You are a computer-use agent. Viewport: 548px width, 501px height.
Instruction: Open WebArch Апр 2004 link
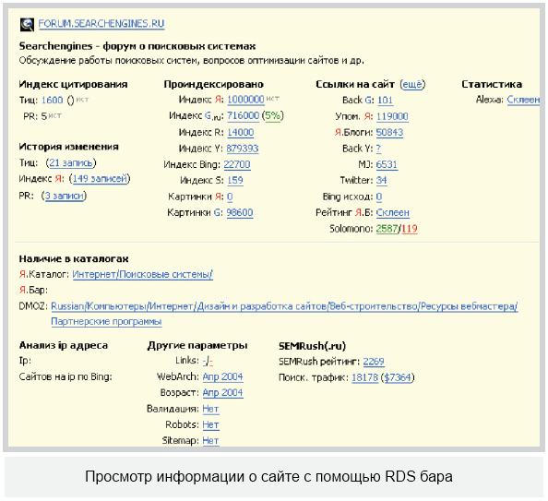click(x=222, y=376)
